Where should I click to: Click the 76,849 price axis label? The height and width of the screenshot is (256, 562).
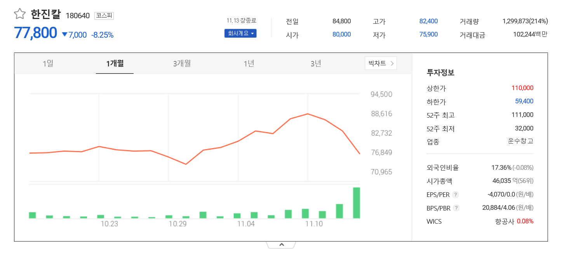pos(381,153)
